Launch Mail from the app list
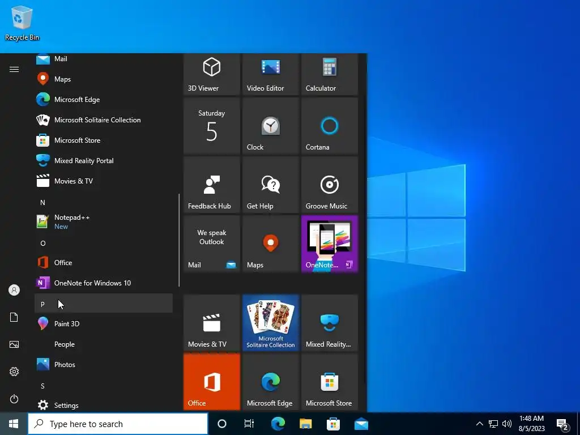 pyautogui.click(x=104, y=59)
